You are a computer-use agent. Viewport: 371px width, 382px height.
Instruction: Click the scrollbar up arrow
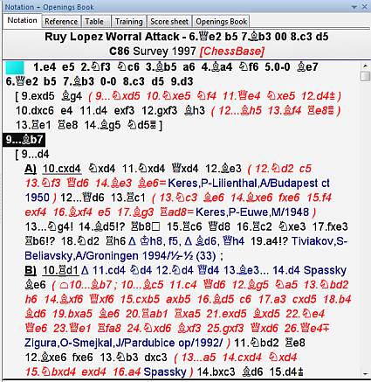pyautogui.click(x=365, y=66)
